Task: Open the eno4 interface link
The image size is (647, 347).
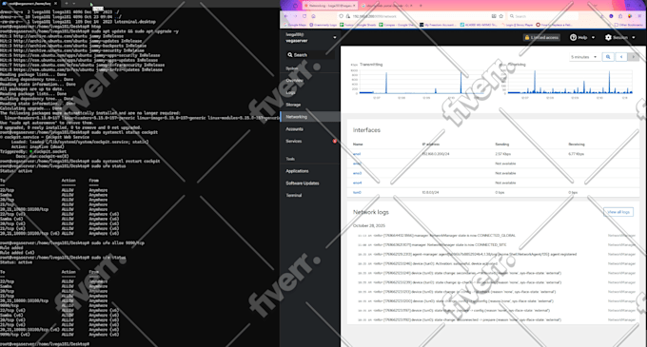Action: pyautogui.click(x=358, y=183)
